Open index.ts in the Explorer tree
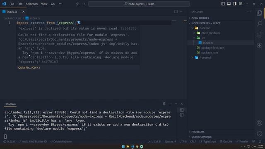Screen dimensions: 265x149 (x=208, y=43)
